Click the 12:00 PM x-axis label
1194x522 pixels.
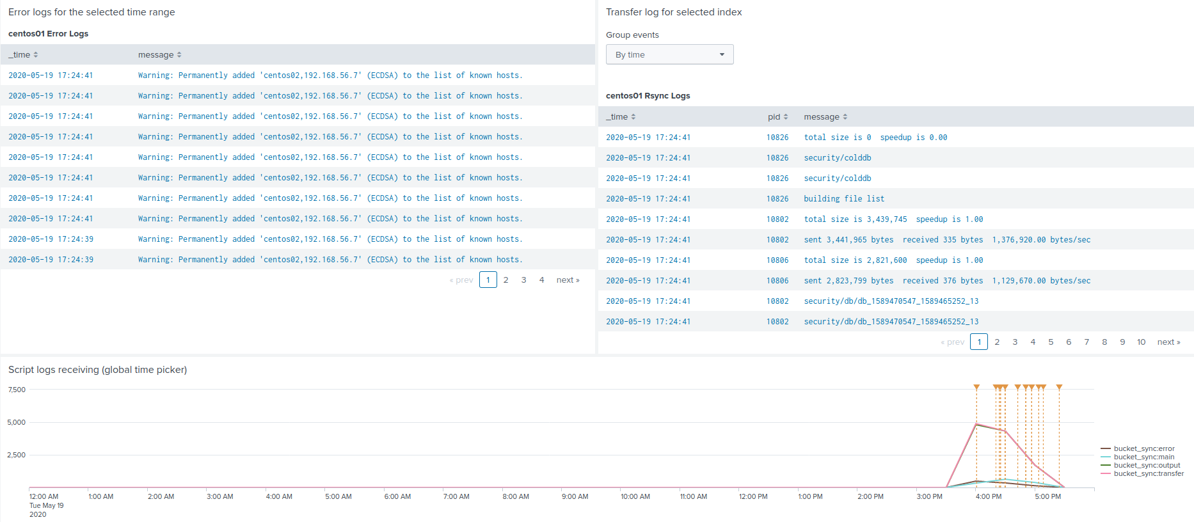pos(753,496)
